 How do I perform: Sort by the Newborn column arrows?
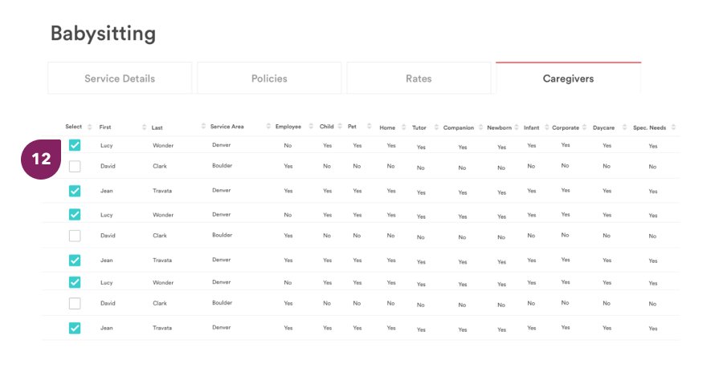click(517, 127)
